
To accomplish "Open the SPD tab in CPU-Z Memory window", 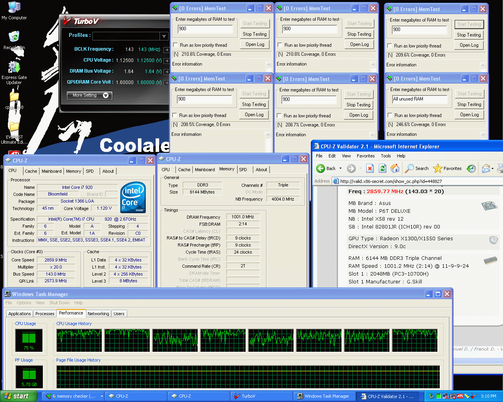I will (243, 170).
